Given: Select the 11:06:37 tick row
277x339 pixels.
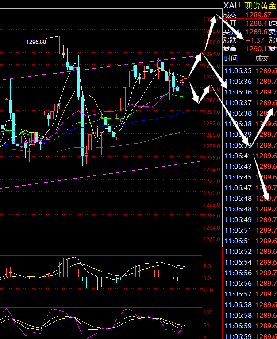Looking at the screenshot, I should pyautogui.click(x=250, y=103).
